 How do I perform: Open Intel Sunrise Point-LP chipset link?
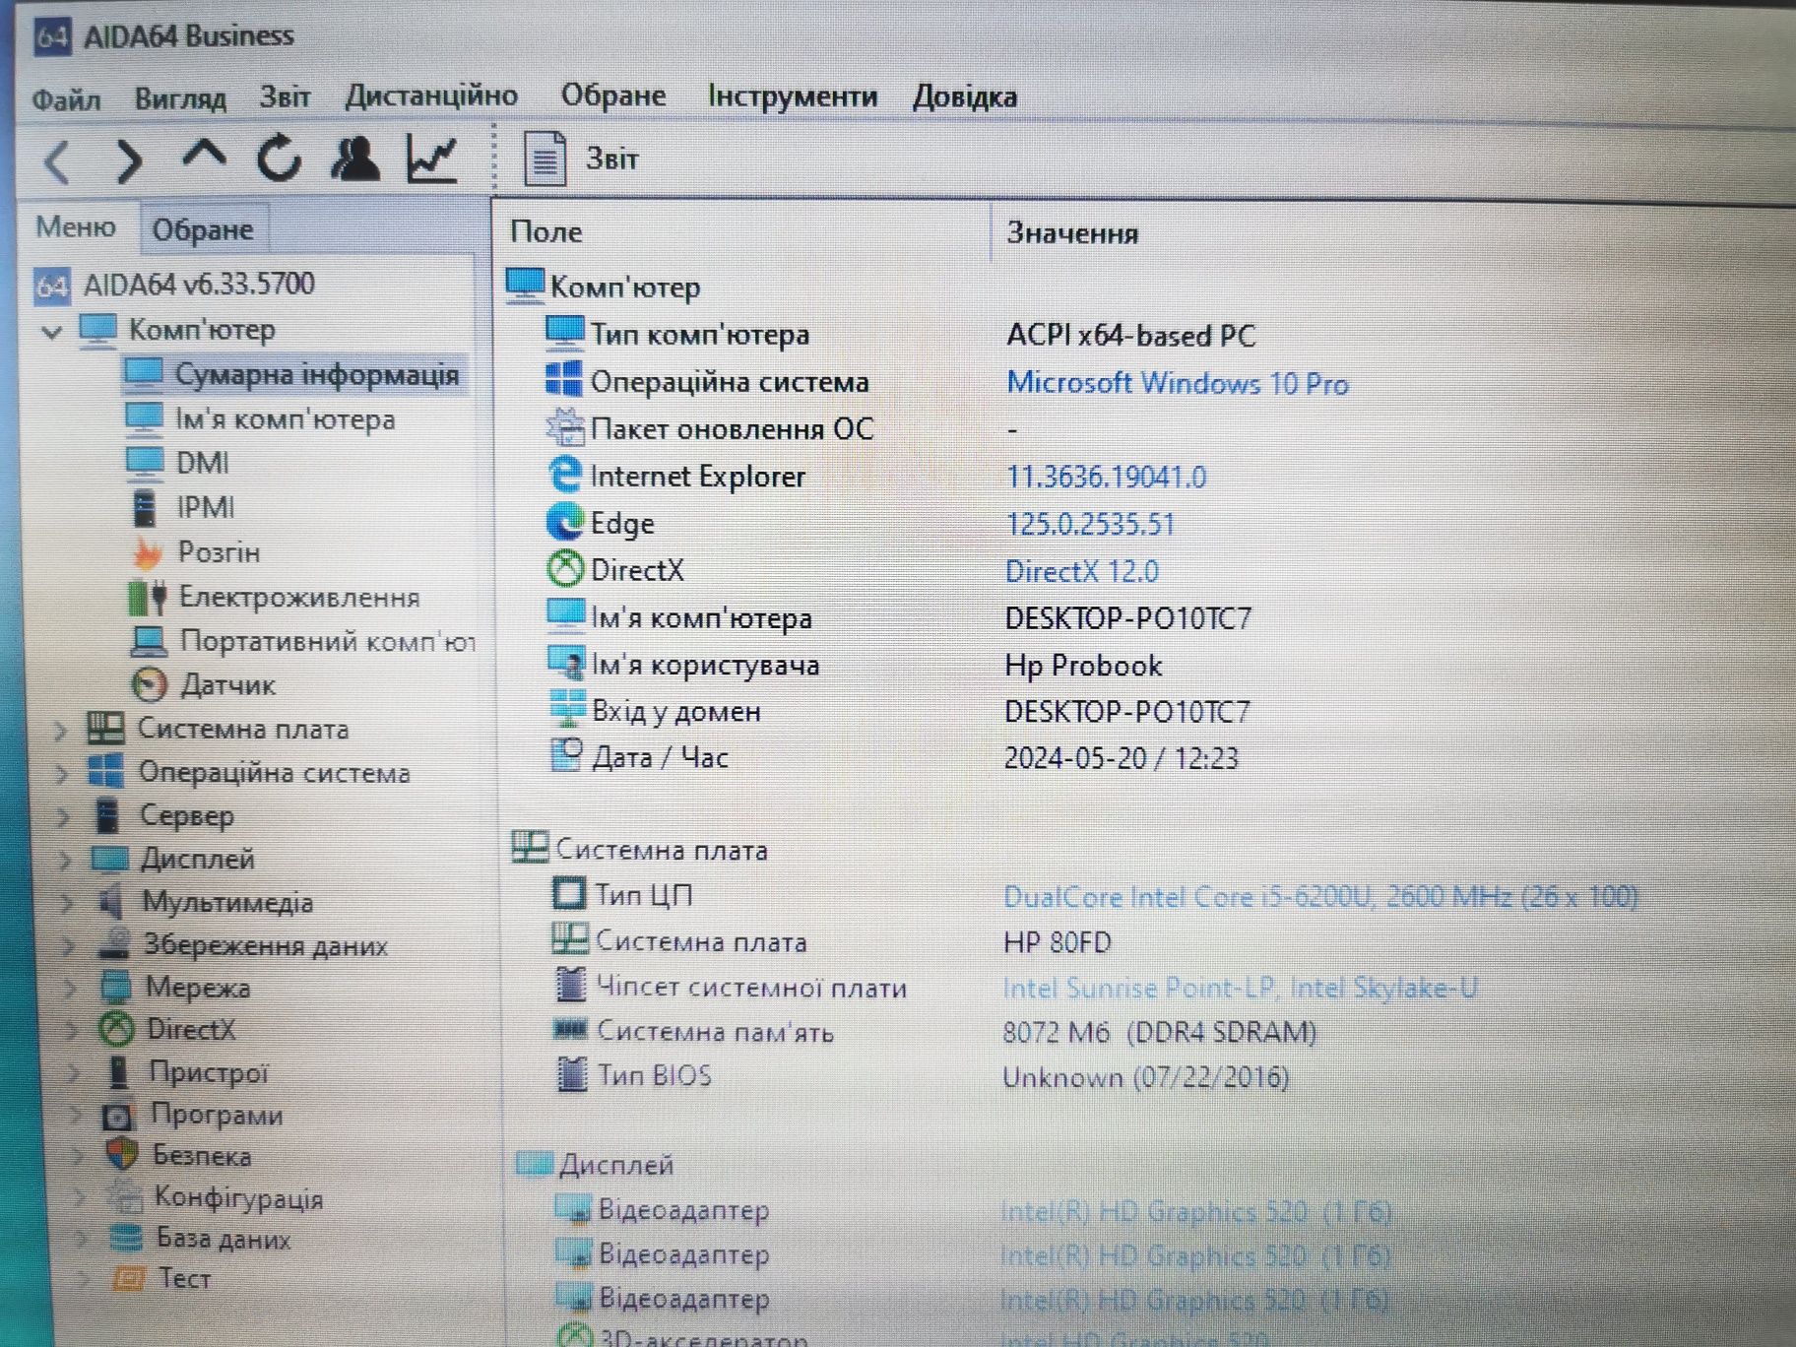click(x=1240, y=988)
